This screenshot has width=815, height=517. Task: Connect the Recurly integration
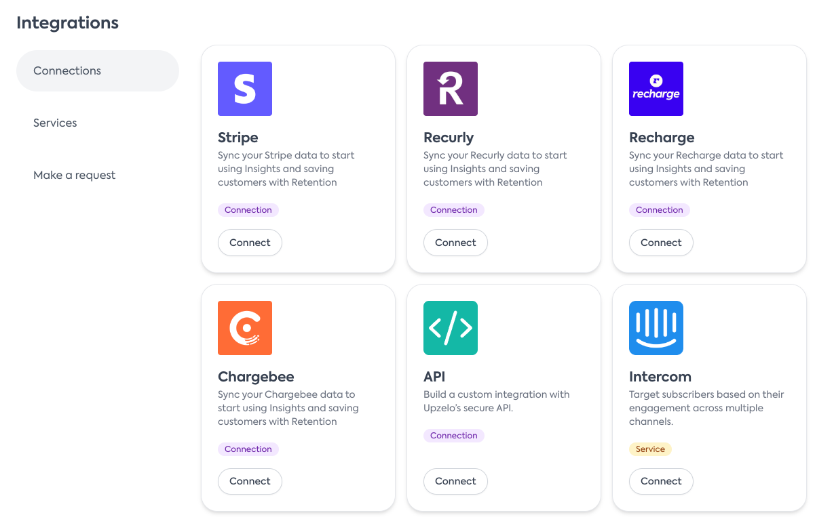pyautogui.click(x=455, y=243)
